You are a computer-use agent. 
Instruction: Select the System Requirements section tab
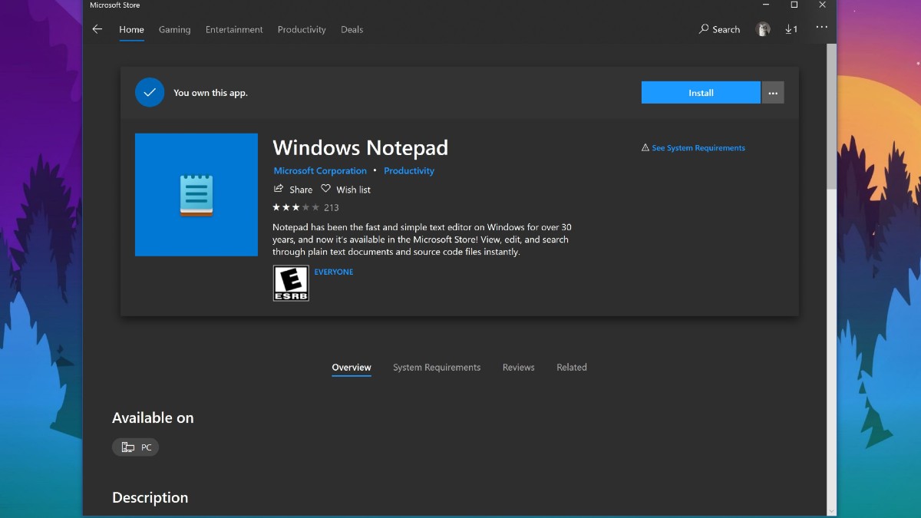point(437,368)
